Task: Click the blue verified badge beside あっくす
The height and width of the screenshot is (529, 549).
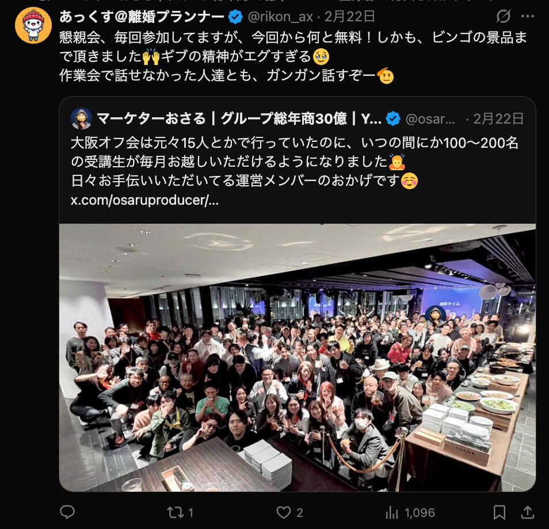Action: click(x=235, y=17)
